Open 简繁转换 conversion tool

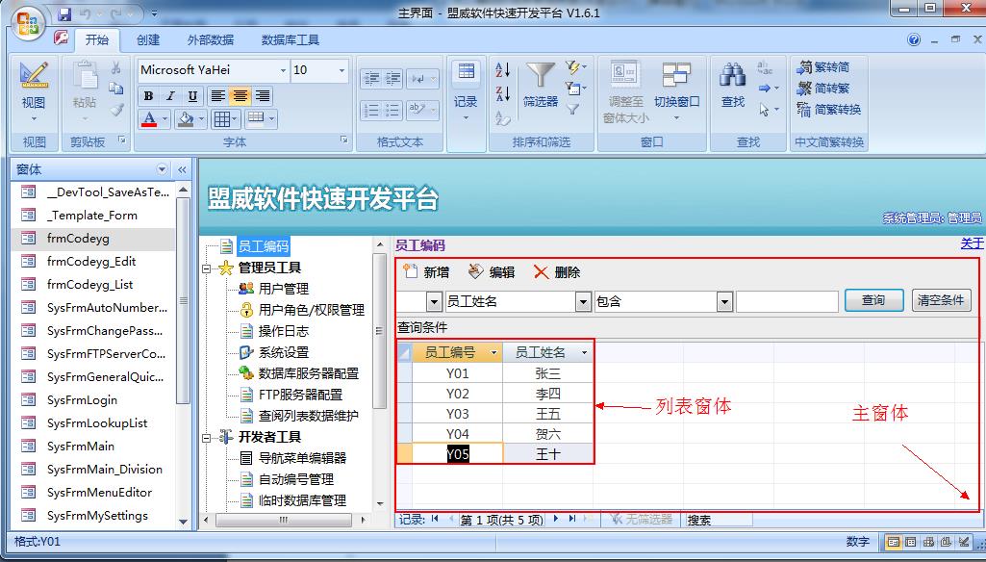coord(829,110)
